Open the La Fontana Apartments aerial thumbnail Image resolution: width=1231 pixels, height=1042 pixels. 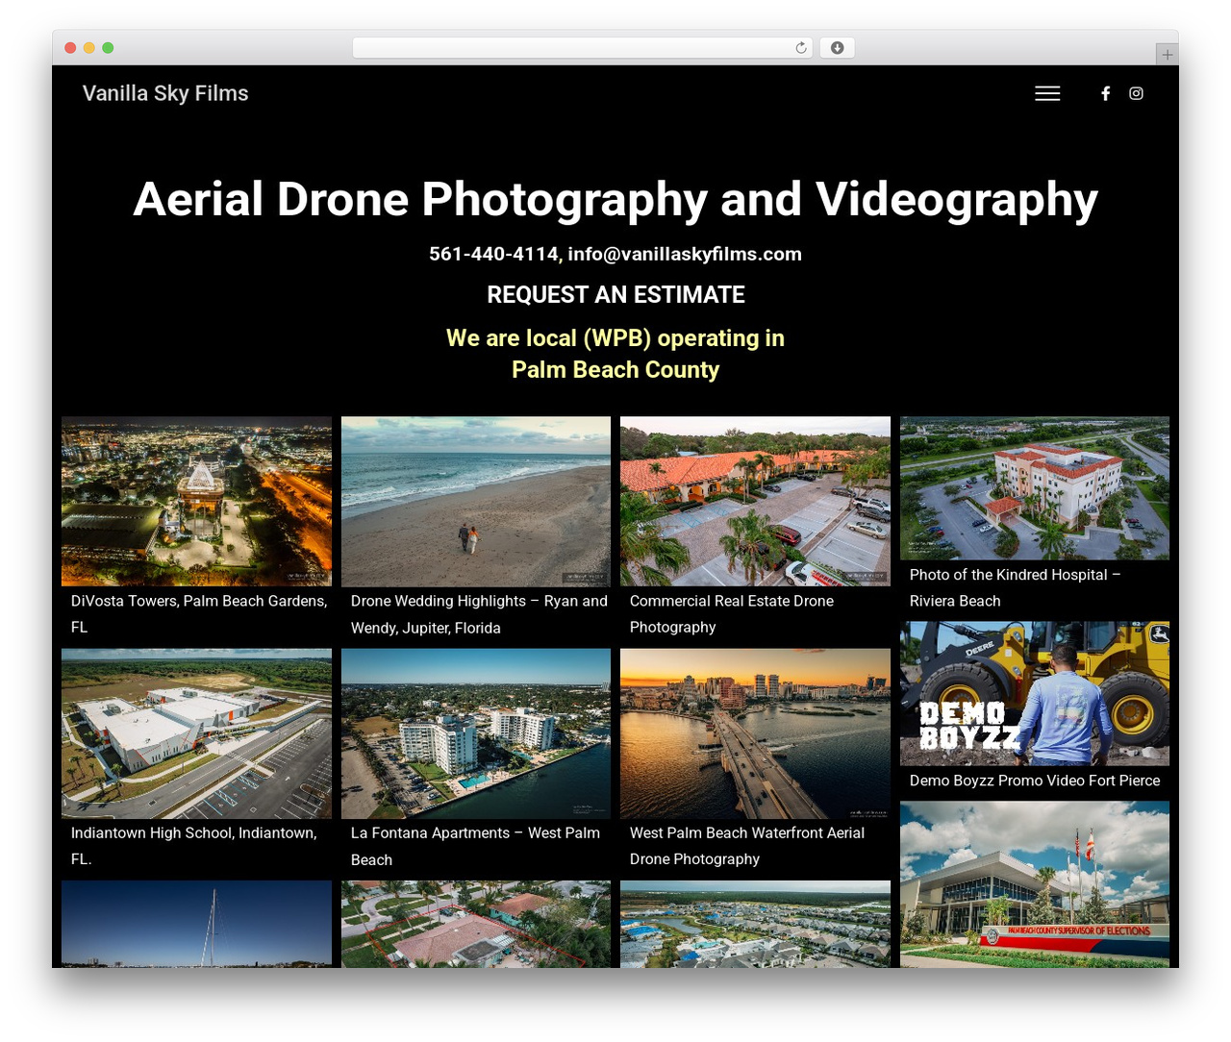point(476,733)
